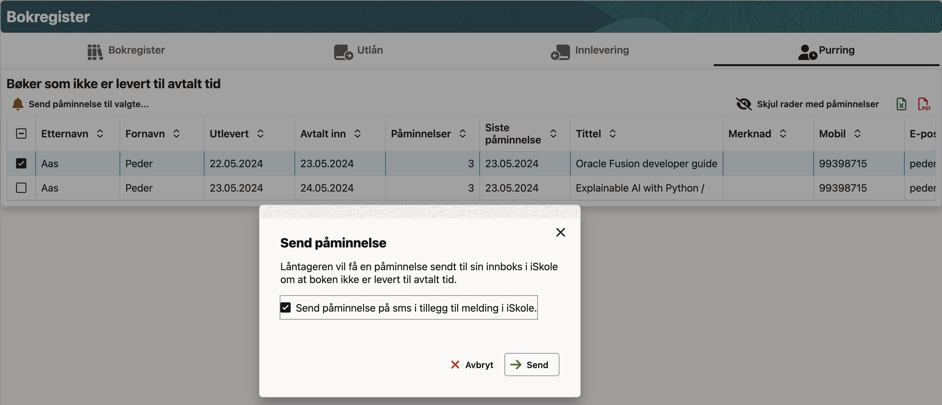Close the Send påminnelse dialog
Image resolution: width=942 pixels, height=405 pixels.
(560, 232)
